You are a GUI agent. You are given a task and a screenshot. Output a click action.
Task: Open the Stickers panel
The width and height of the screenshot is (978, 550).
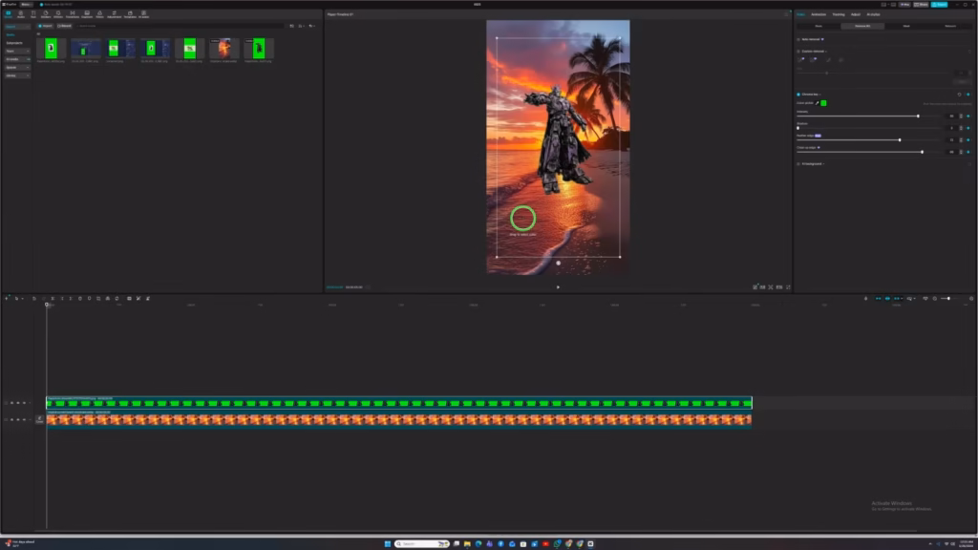tap(46, 14)
